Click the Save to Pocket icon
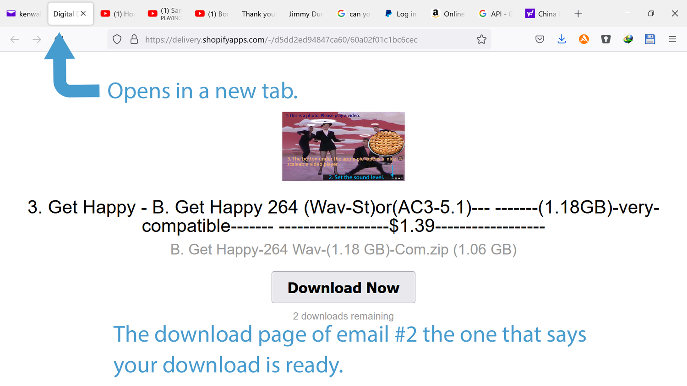The height and width of the screenshot is (386, 687). (x=540, y=39)
